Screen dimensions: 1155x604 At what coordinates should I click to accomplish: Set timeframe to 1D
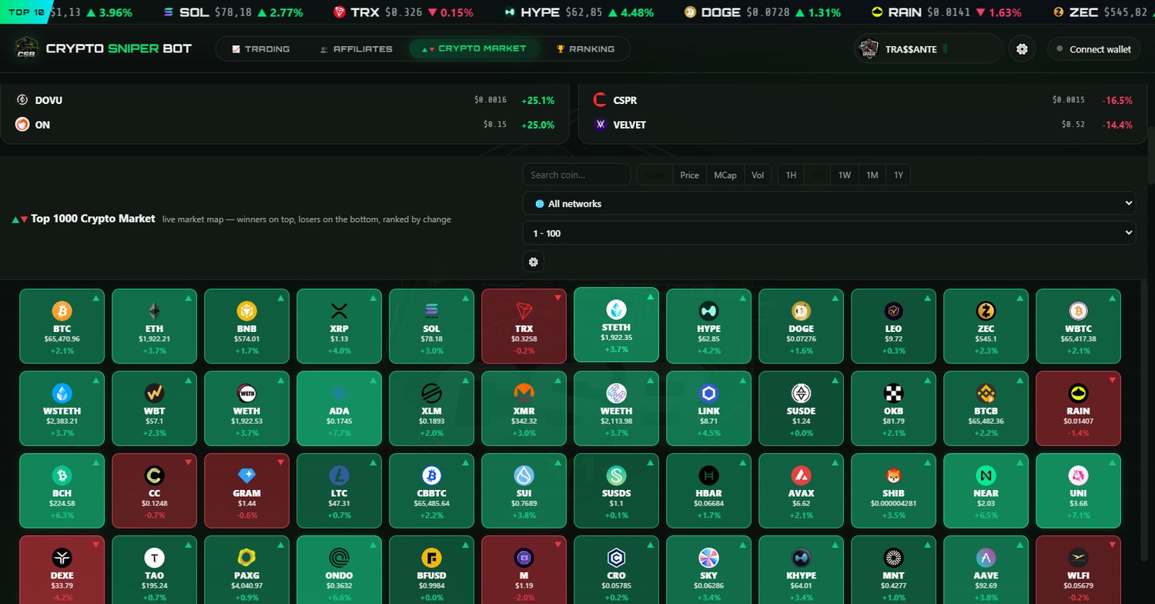pyautogui.click(x=818, y=175)
